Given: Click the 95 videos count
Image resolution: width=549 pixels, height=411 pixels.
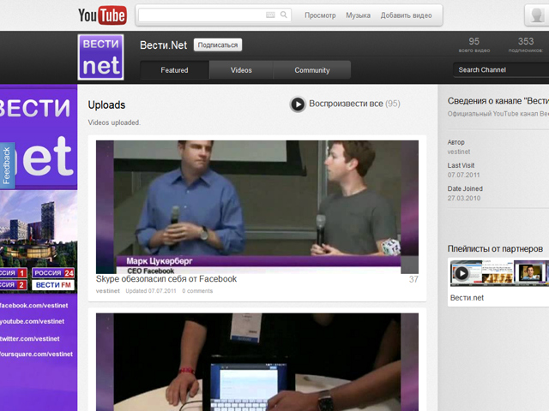Looking at the screenshot, I should point(474,41).
